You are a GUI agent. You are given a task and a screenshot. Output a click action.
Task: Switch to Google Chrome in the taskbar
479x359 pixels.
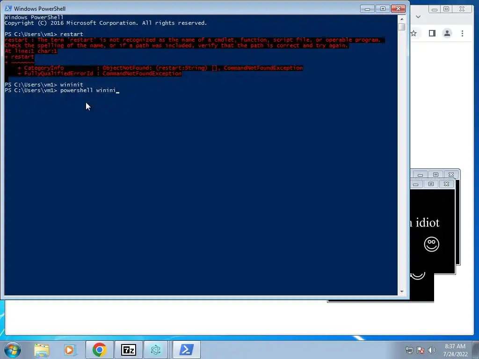coord(99,350)
